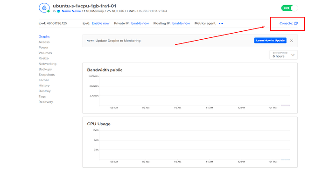Toggle the droplet ON power switch

click(x=289, y=8)
